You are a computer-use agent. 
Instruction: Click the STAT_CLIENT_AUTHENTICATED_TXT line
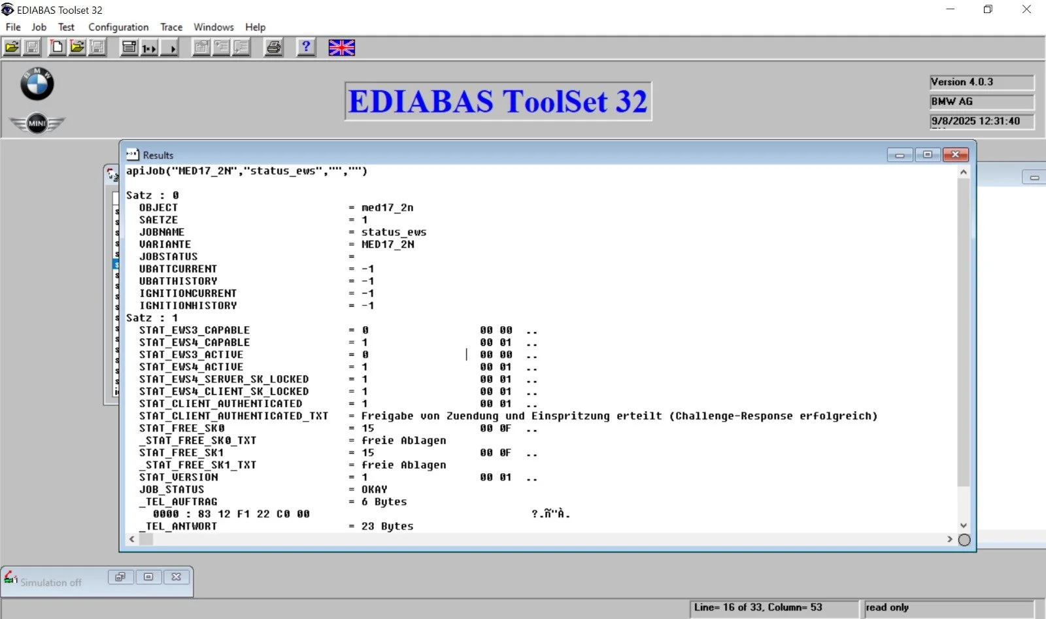(508, 416)
